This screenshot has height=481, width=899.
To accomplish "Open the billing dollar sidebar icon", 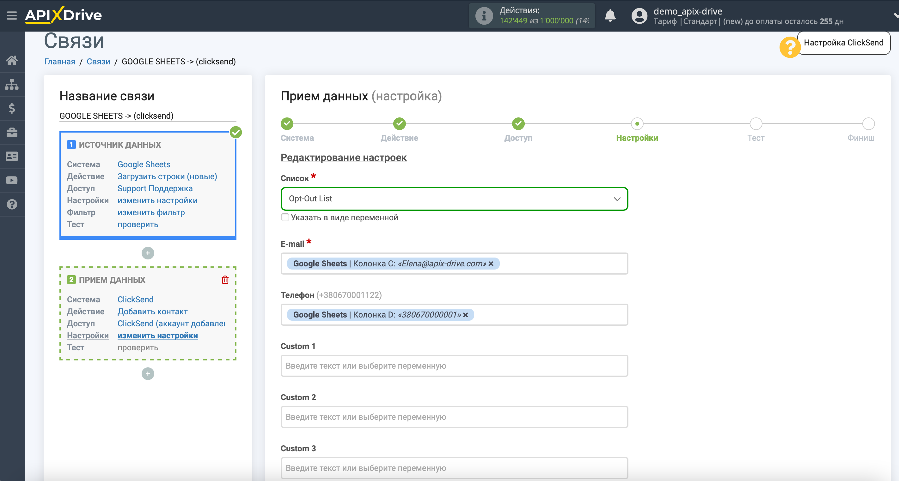I will (12, 108).
